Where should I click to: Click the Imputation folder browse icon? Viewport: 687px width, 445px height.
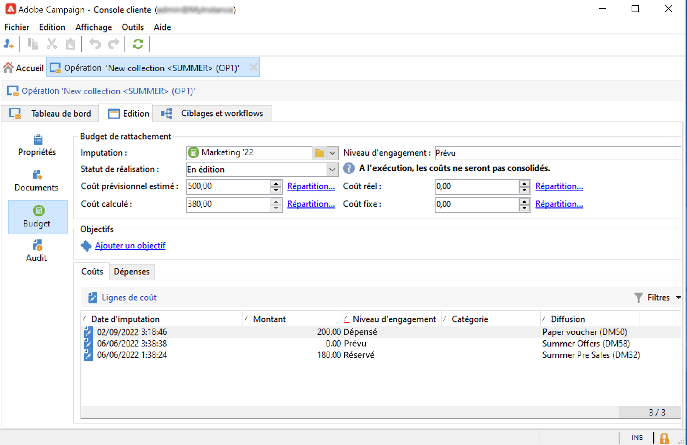[319, 153]
